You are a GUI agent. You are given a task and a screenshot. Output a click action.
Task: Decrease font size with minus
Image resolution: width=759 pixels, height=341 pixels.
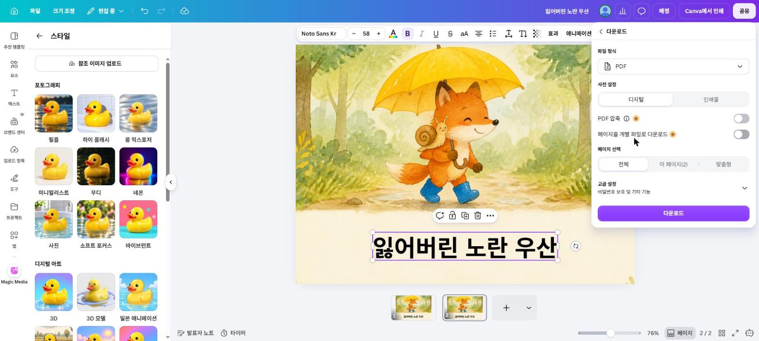pyautogui.click(x=354, y=33)
